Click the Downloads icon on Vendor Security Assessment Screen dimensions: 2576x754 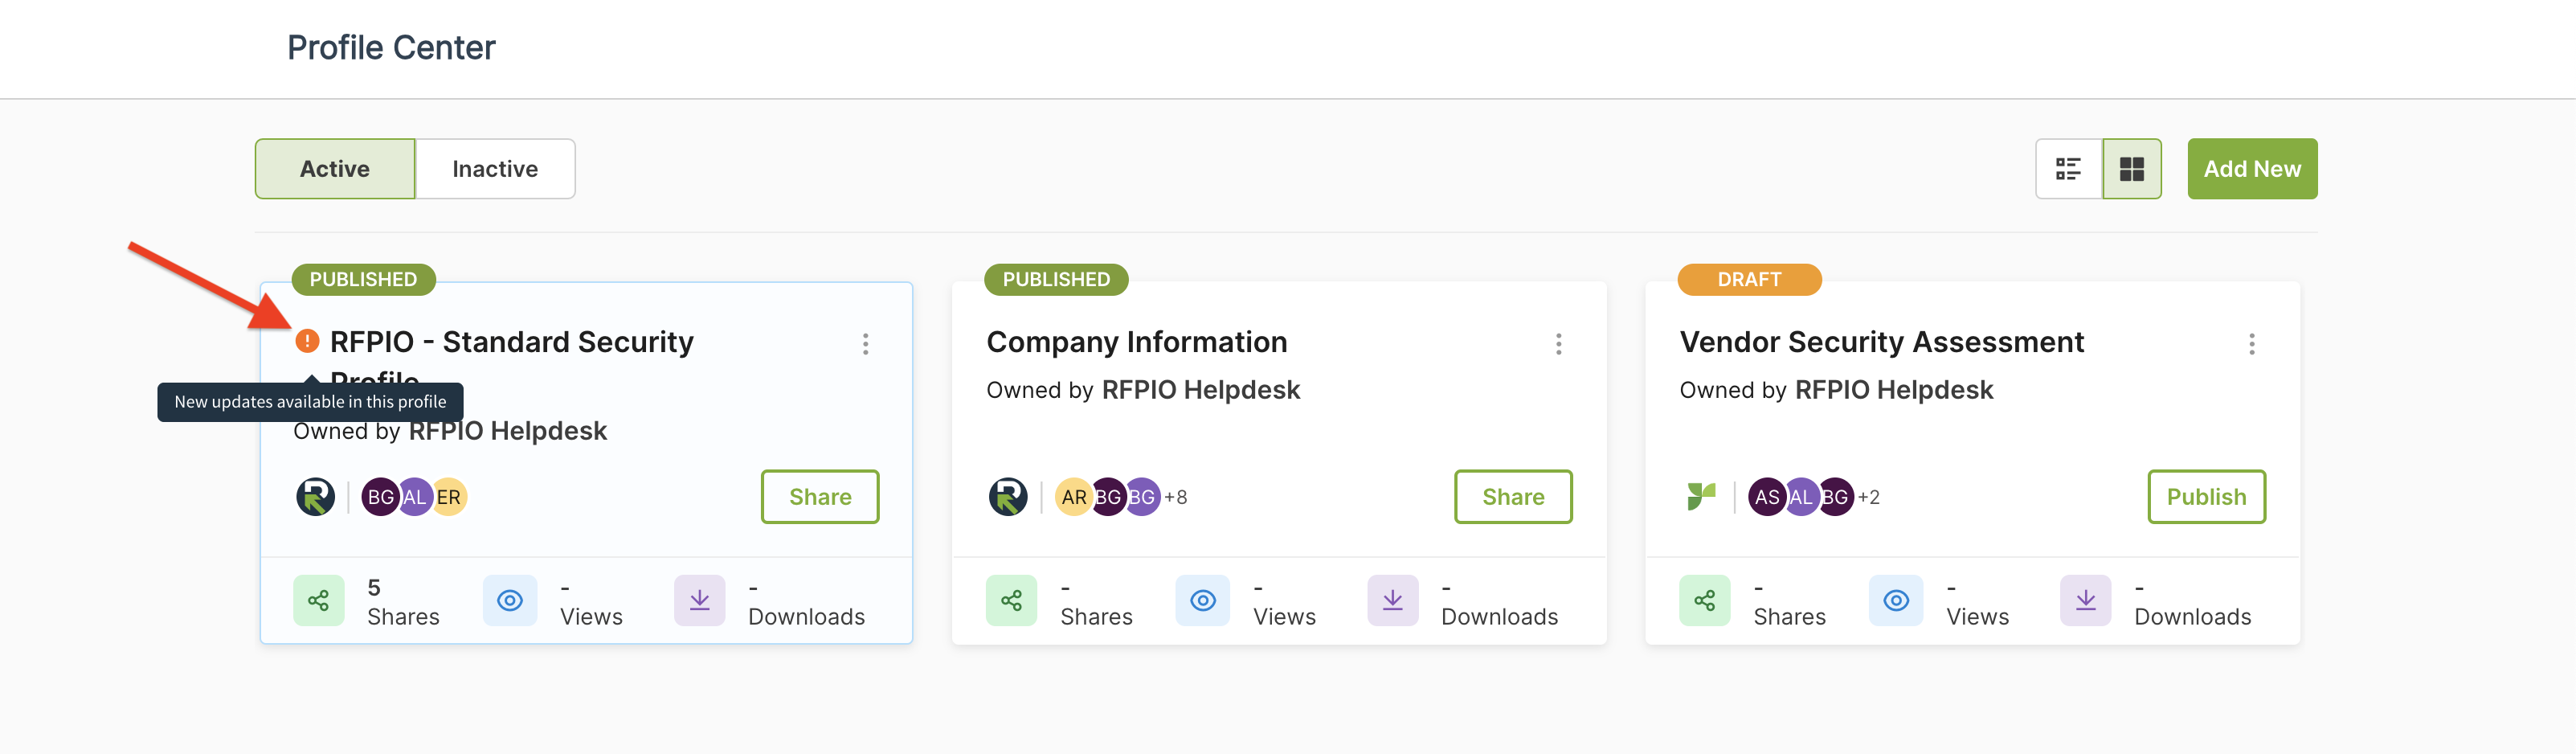(x=2085, y=600)
